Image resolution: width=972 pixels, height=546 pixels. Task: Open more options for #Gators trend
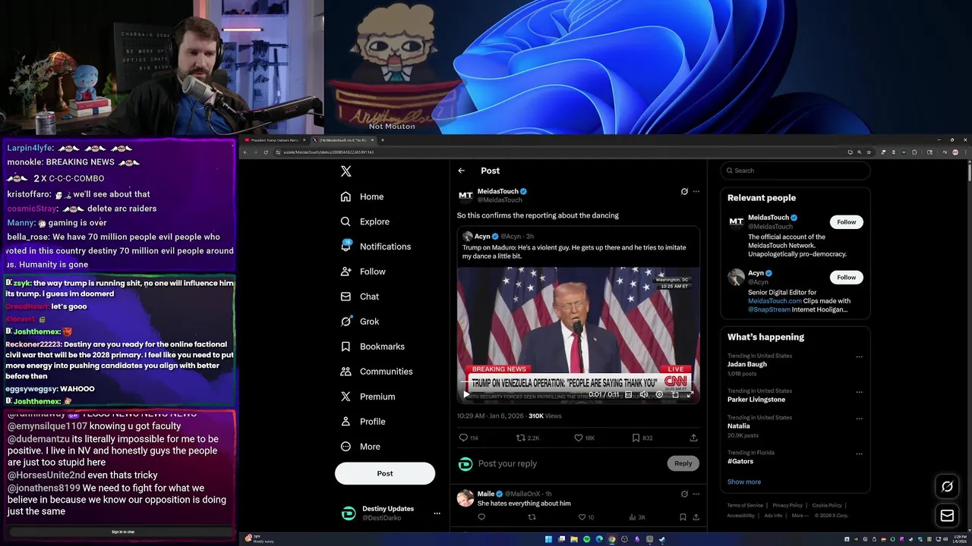click(859, 453)
